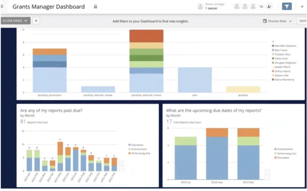Click the 2022-May bar labeled 11
Screen dimensions: 307x191
(x=60, y=156)
